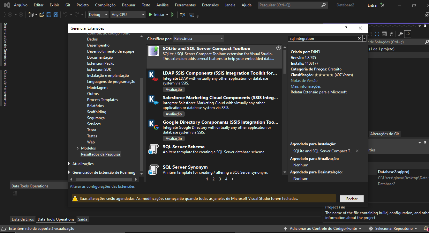Click the LDAP SSIS Components K icon

(154, 76)
